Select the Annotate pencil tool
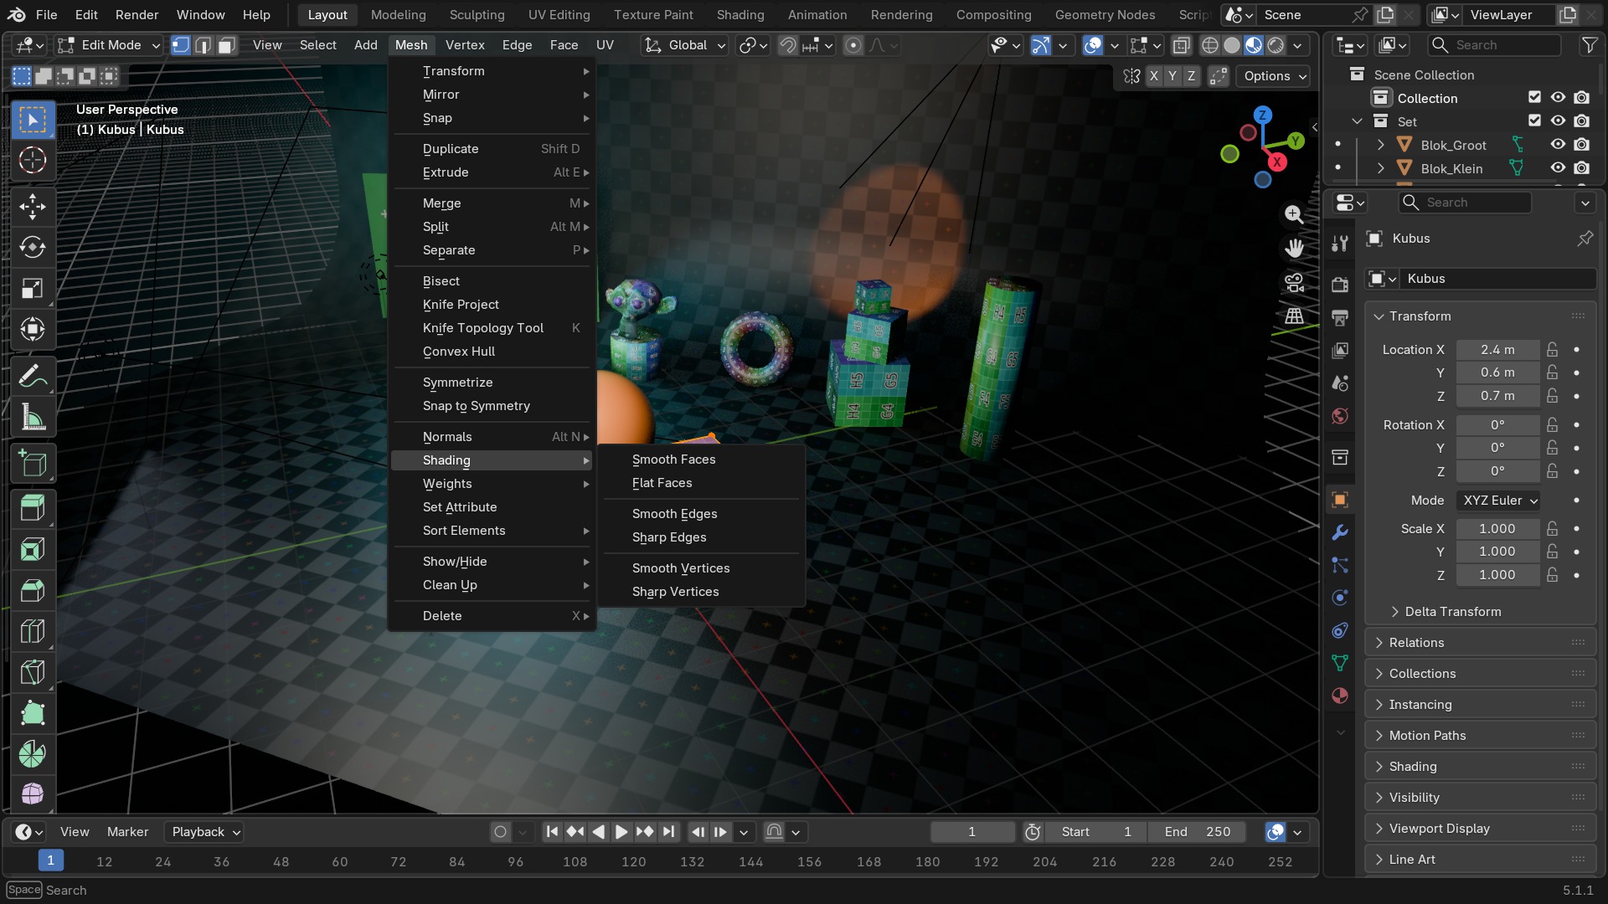This screenshot has width=1608, height=904. click(x=33, y=377)
